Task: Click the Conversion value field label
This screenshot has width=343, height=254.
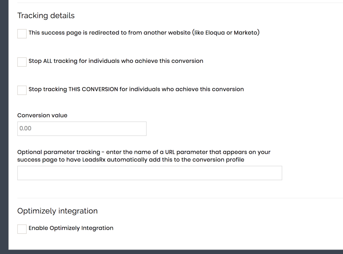Action: (x=42, y=115)
